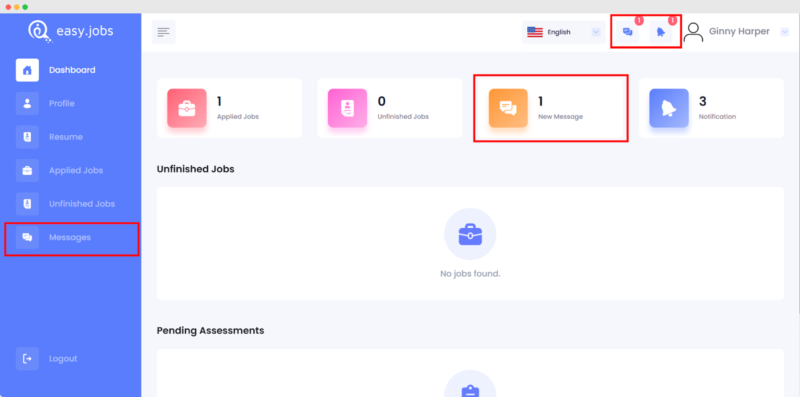
Task: Click the Applied Jobs briefcase sidebar icon
Action: [27, 170]
